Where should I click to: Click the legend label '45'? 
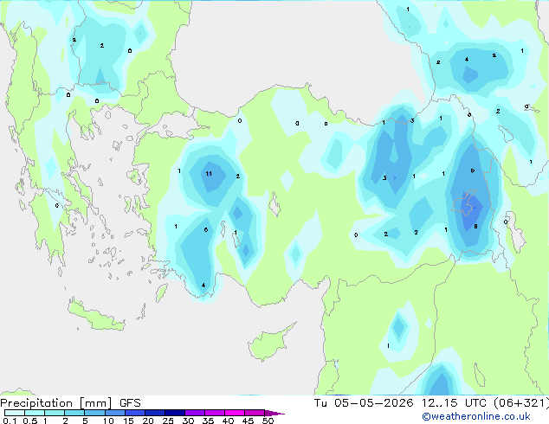(248, 421)
